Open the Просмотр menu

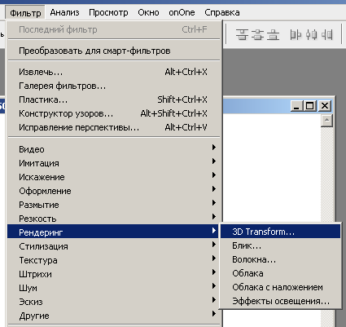click(x=108, y=12)
